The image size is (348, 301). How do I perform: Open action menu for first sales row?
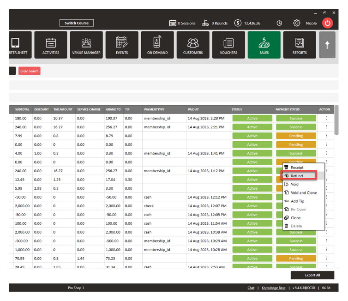click(x=326, y=118)
